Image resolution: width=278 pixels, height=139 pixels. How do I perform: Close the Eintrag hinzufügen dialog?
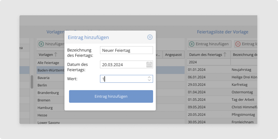pos(150,37)
